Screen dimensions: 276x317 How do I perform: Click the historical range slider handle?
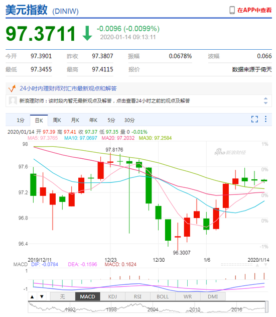click(266, 306)
